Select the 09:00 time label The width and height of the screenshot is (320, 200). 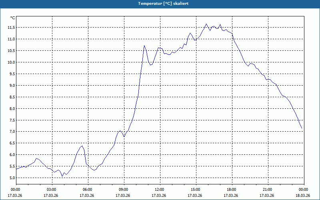click(x=124, y=190)
